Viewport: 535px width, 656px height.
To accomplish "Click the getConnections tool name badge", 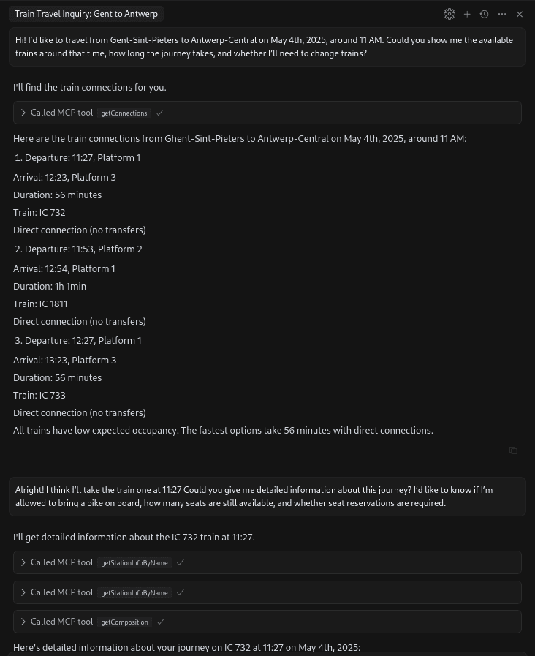I will [124, 113].
